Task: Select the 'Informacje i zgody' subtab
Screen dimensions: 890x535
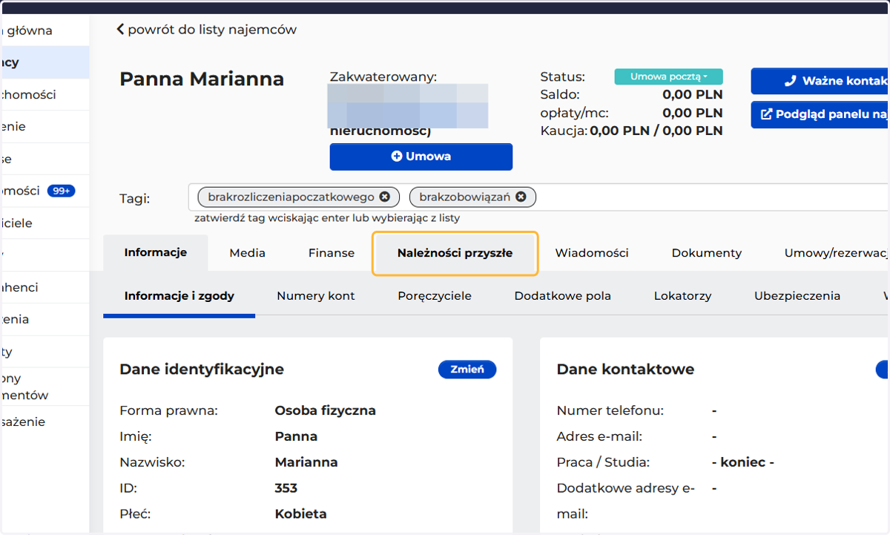Action: click(179, 296)
